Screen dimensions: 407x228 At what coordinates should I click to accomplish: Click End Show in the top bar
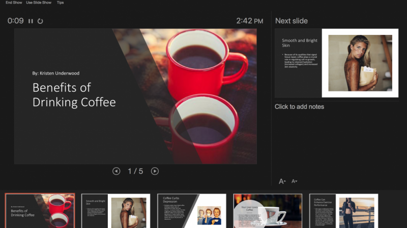pos(14,3)
